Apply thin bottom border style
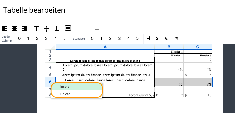Screen dimensions: 235x113 88,28
